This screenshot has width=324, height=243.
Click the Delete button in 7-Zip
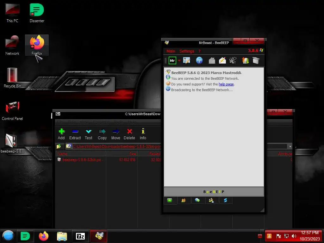point(129,134)
